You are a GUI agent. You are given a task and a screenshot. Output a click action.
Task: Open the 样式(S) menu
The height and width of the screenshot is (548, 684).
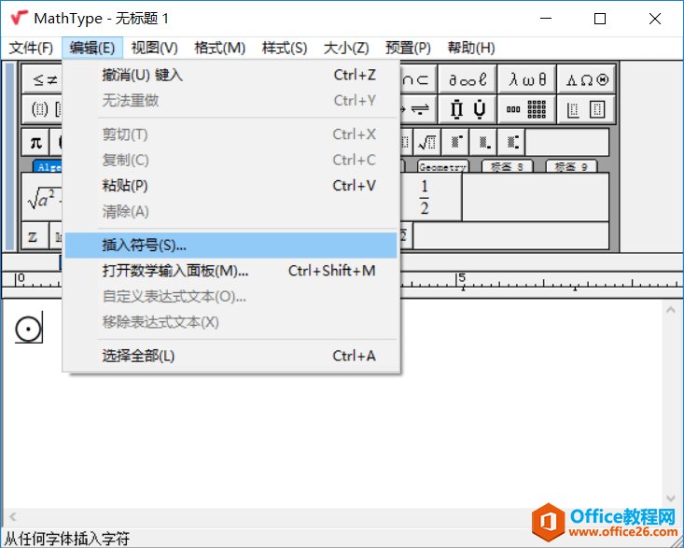pyautogui.click(x=285, y=48)
